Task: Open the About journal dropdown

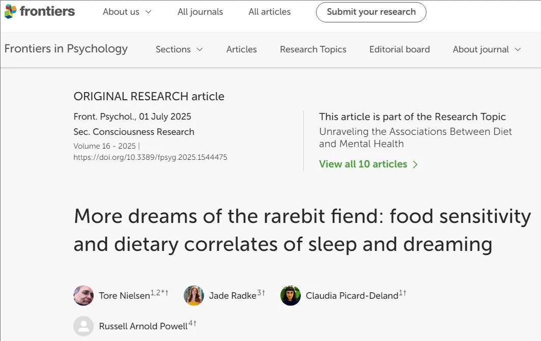Action: tap(487, 49)
